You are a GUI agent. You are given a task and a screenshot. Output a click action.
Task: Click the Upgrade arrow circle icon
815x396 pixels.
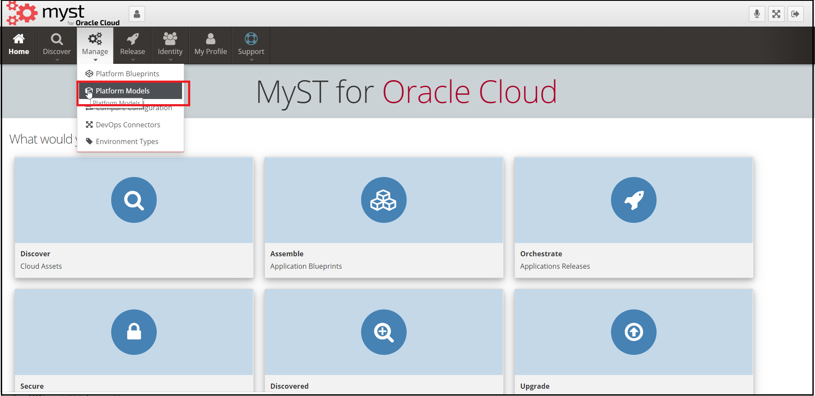pos(633,332)
